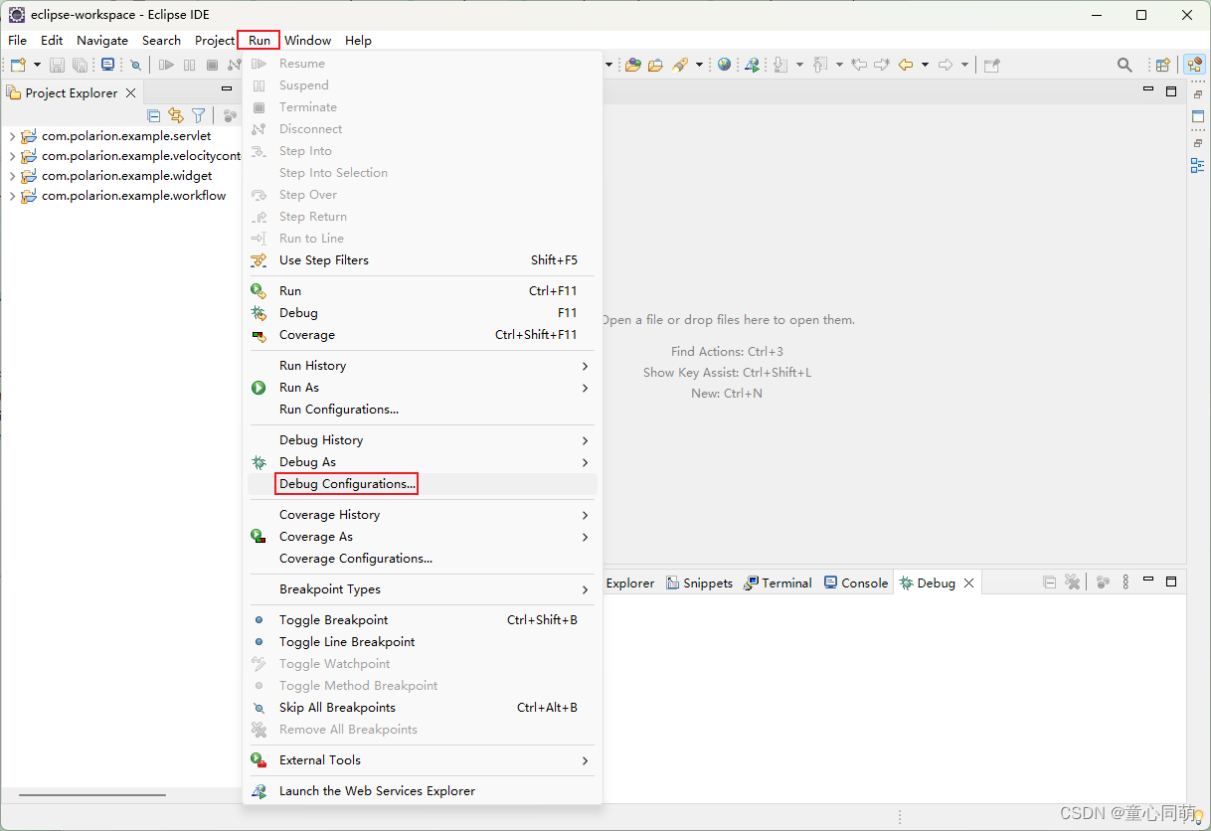Minimize the Project Explorer view

[227, 90]
